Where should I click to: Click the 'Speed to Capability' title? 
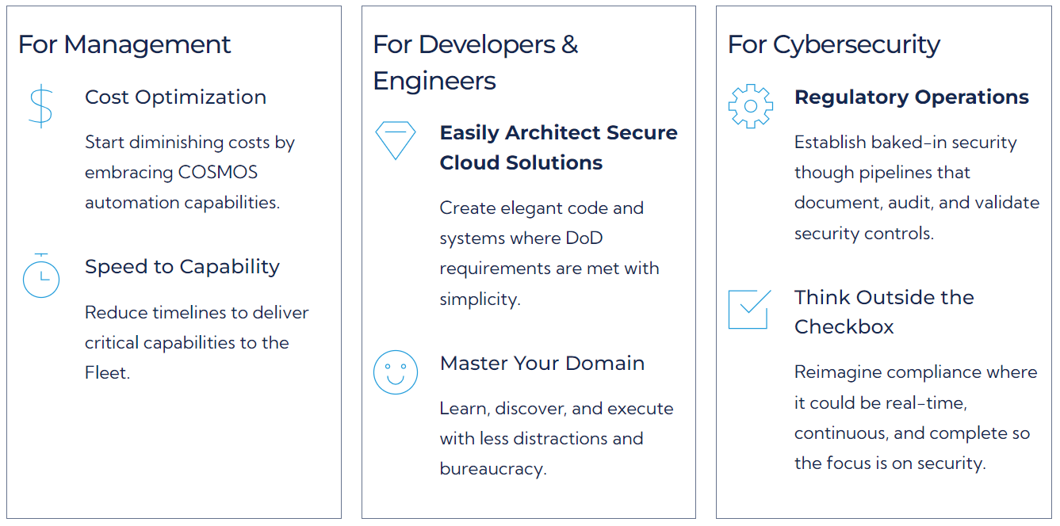coord(182,267)
